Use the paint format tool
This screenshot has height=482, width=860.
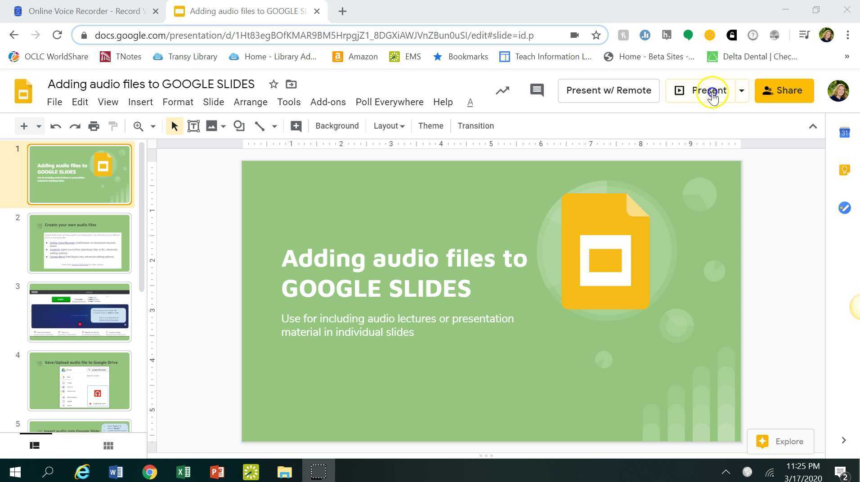113,126
